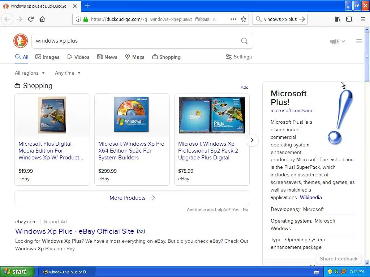Open Microsoft Plus Digital Media Edition thumbnail
The image size is (370, 277).
52,115
